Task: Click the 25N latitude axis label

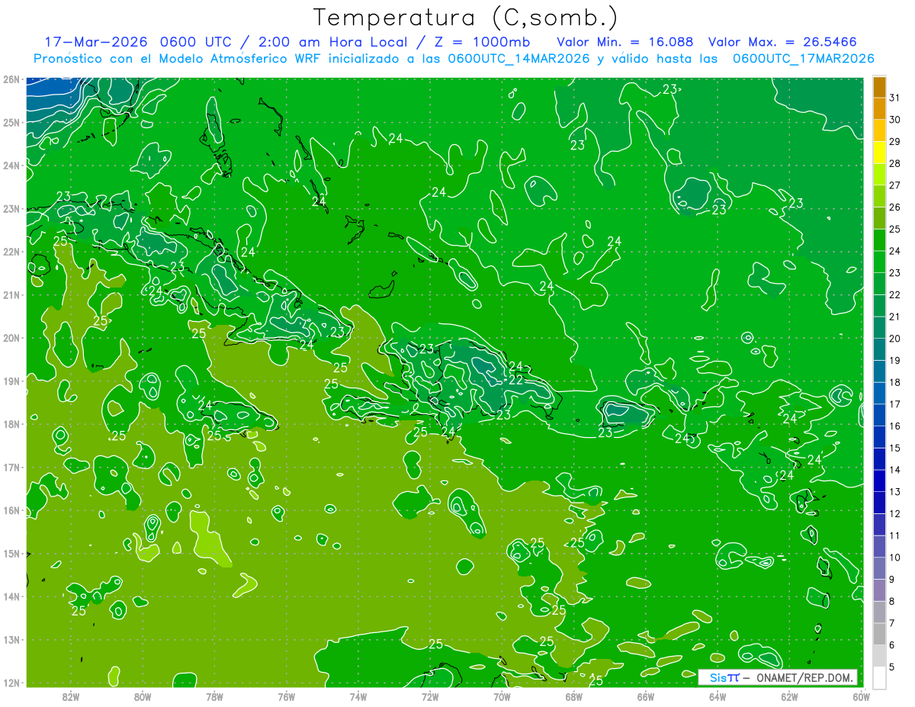Action: (12, 122)
